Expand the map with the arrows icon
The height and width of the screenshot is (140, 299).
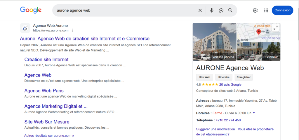pos(275,28)
